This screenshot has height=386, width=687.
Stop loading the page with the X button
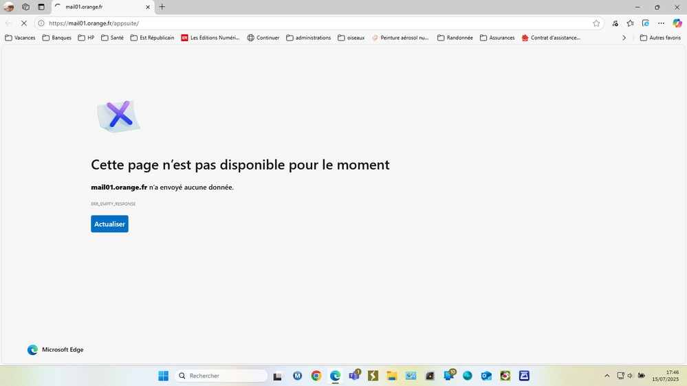click(24, 23)
